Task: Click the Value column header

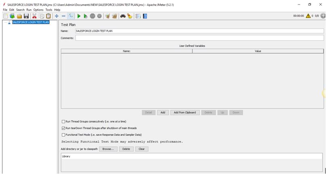Action: [258, 51]
